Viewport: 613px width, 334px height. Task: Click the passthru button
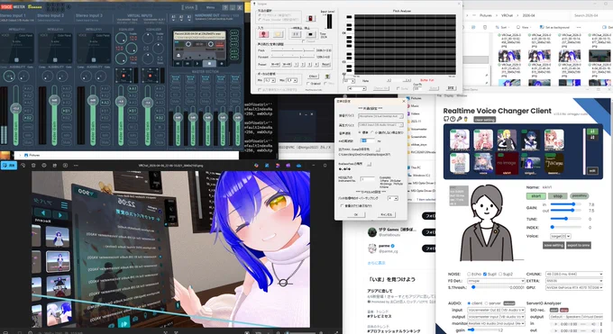click(580, 195)
